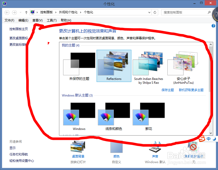Viewport: 218px width, 170px height.
Task: Open the 工具(T) menu
Action: (x=52, y=20)
